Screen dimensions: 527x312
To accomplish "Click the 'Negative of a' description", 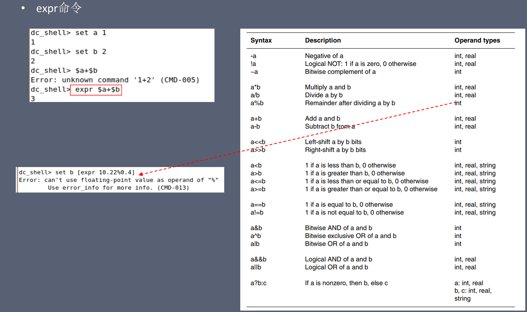I will 324,56.
